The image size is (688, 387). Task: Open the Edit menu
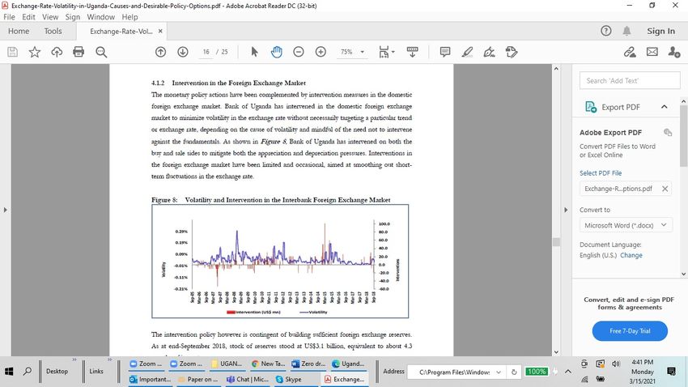(x=28, y=17)
